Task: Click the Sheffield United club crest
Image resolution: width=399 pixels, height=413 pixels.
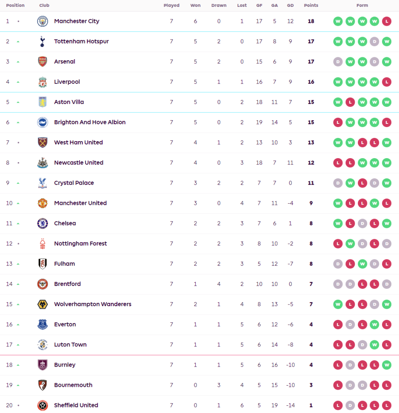Action: point(42,405)
